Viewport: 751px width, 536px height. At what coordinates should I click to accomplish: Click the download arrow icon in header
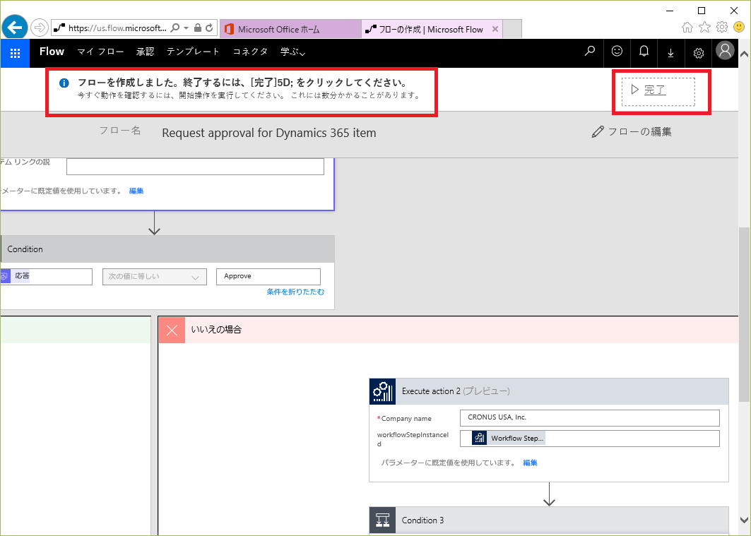(x=671, y=53)
